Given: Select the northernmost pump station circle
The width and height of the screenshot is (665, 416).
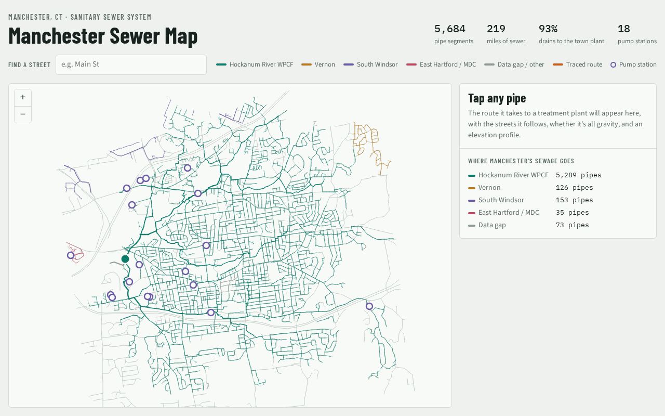Looking at the screenshot, I should point(188,168).
